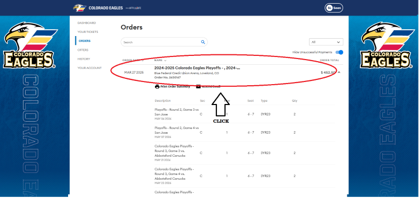Click Round 3, Game 4 vs. Abbotsford Canucks

click(245, 176)
